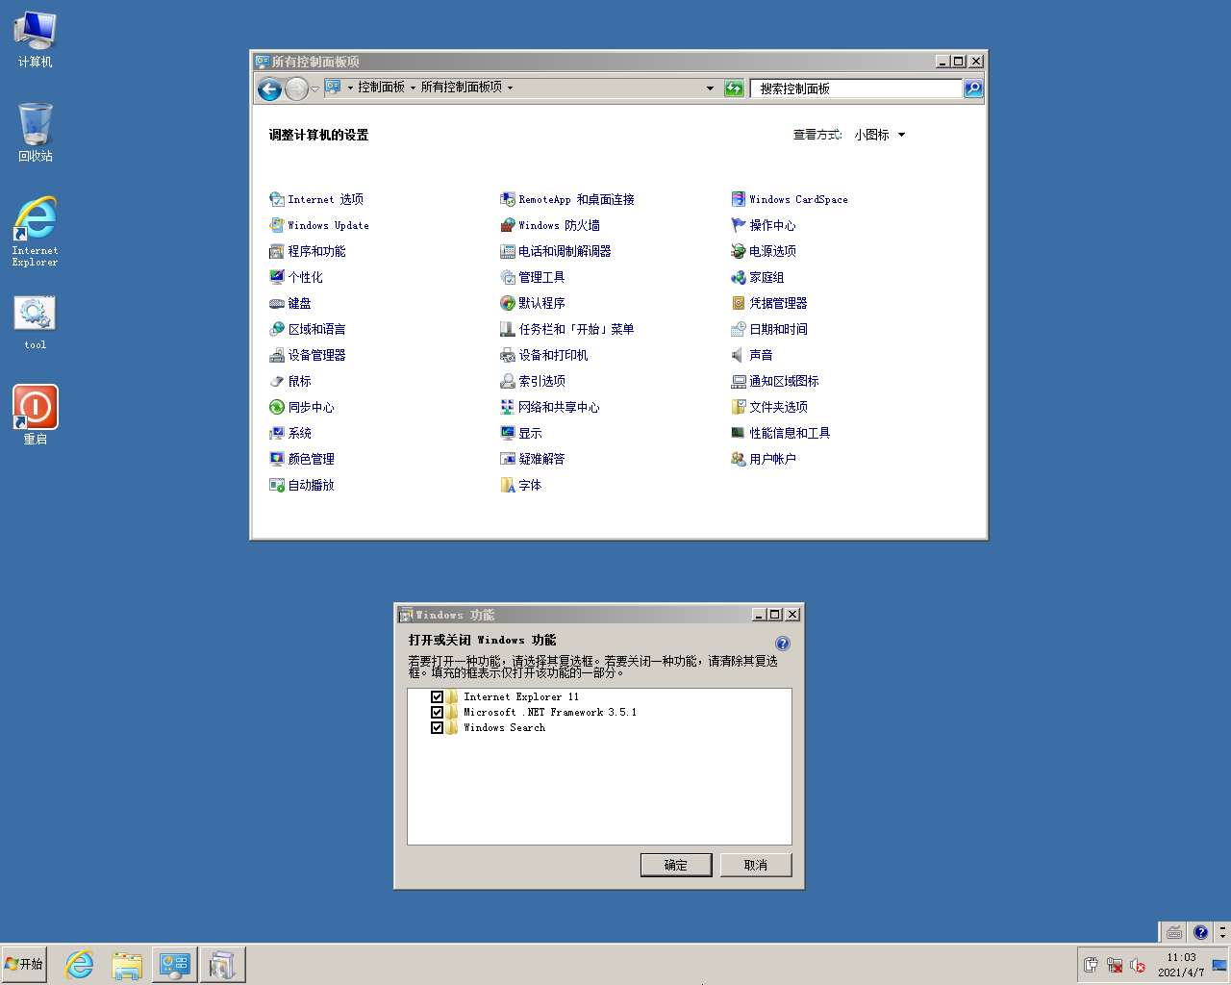Open the 设备管理器 device manager icon
The width and height of the screenshot is (1231, 985).
pyautogui.click(x=277, y=355)
